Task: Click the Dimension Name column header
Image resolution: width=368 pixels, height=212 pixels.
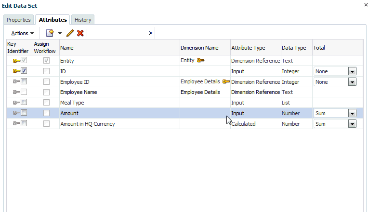Action: click(205, 48)
